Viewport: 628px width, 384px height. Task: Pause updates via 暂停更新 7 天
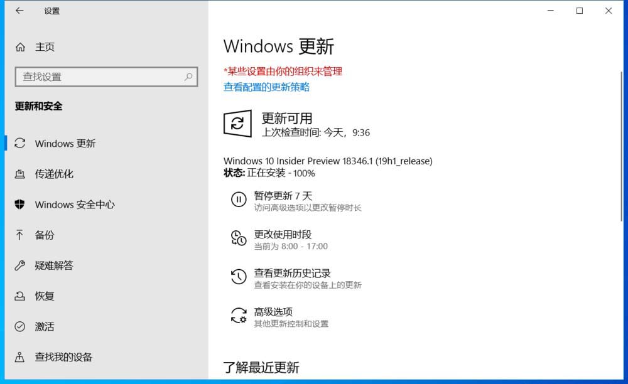coord(283,196)
